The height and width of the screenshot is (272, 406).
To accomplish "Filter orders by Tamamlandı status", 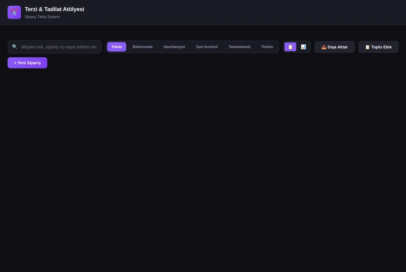I will pos(240,47).
